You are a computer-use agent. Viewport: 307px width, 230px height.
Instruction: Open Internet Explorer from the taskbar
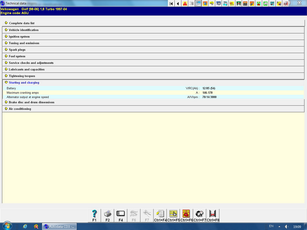[25, 226]
